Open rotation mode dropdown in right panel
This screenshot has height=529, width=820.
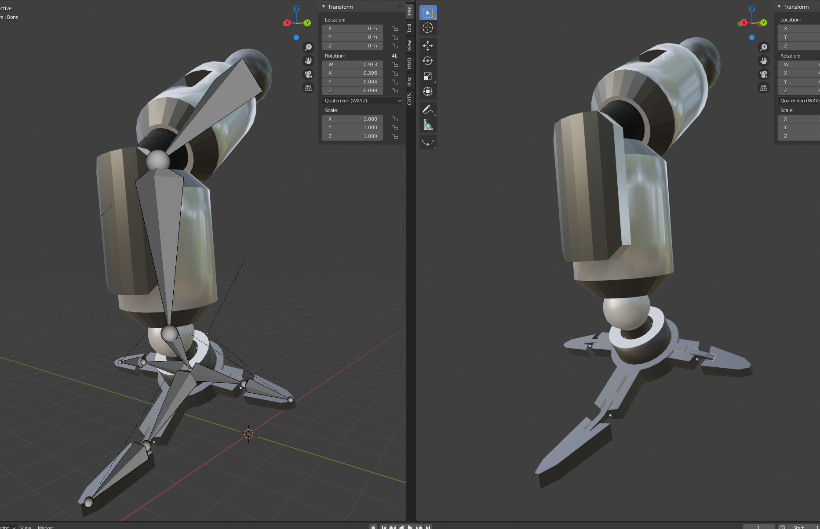(x=798, y=101)
